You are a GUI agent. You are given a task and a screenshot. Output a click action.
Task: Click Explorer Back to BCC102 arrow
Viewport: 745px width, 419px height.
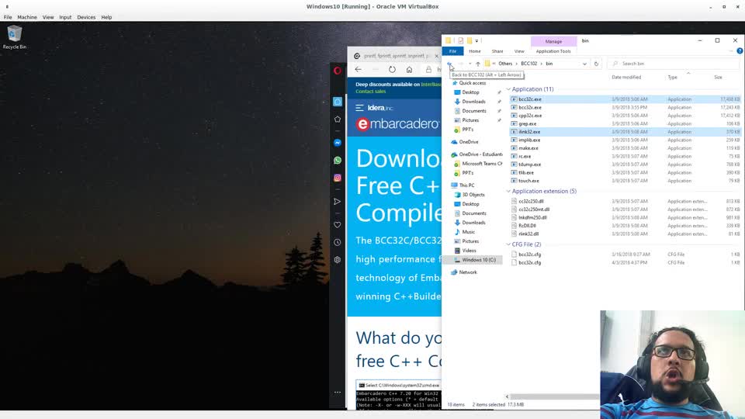pos(449,64)
